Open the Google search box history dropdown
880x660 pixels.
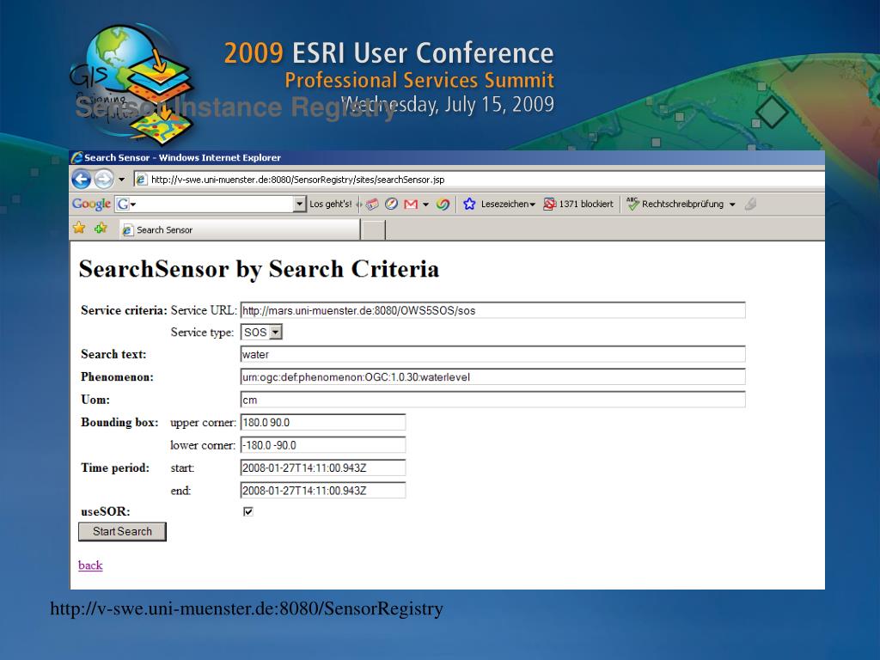coord(300,205)
